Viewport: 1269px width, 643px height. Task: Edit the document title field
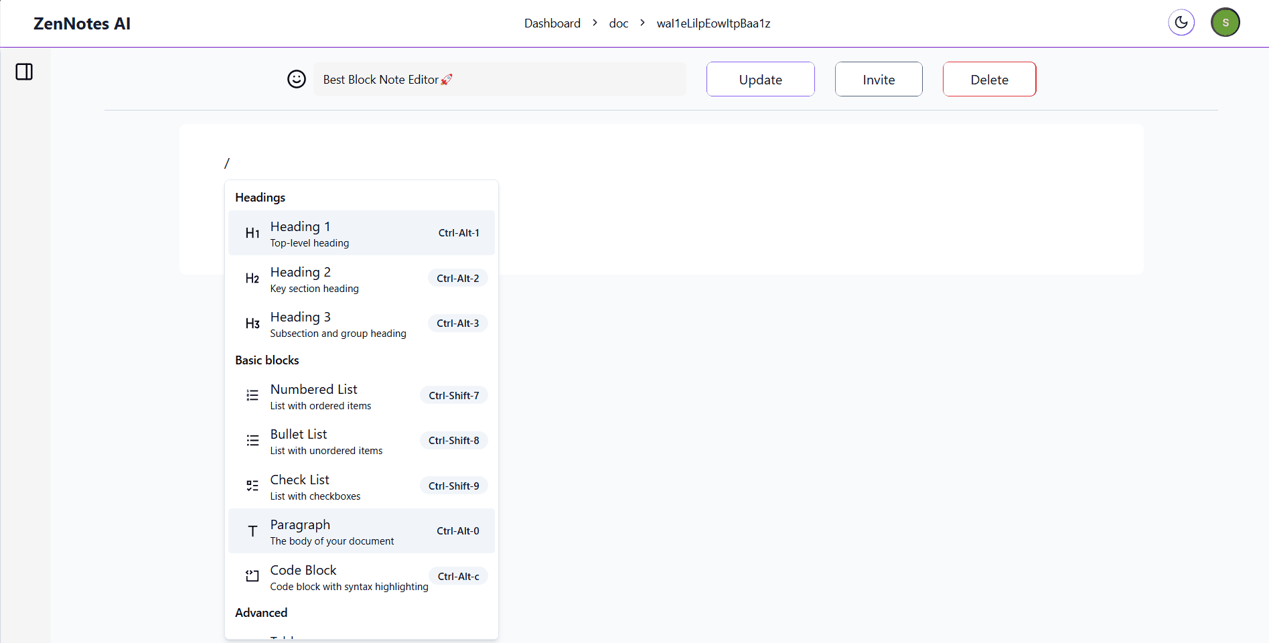coord(500,79)
